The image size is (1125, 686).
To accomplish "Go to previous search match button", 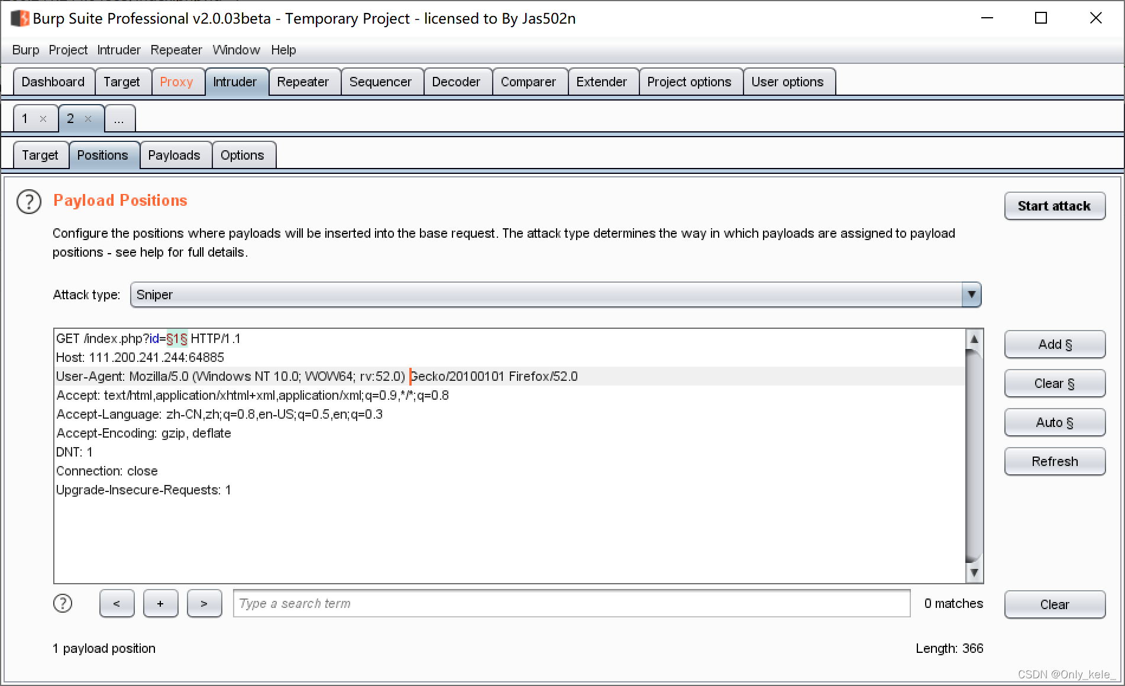I will pyautogui.click(x=117, y=603).
